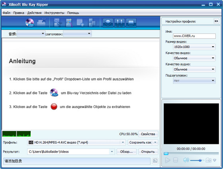Open the Профиль HD H.264 dropdown

point(76,142)
